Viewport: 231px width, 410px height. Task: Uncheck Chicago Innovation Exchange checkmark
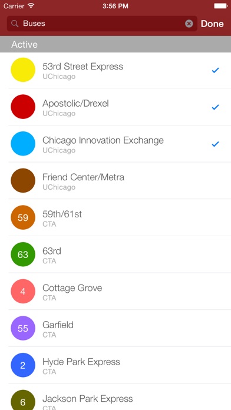(215, 144)
